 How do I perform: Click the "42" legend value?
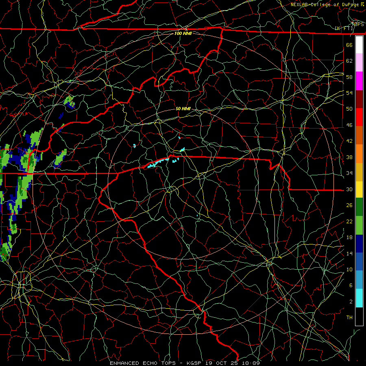click(x=349, y=141)
